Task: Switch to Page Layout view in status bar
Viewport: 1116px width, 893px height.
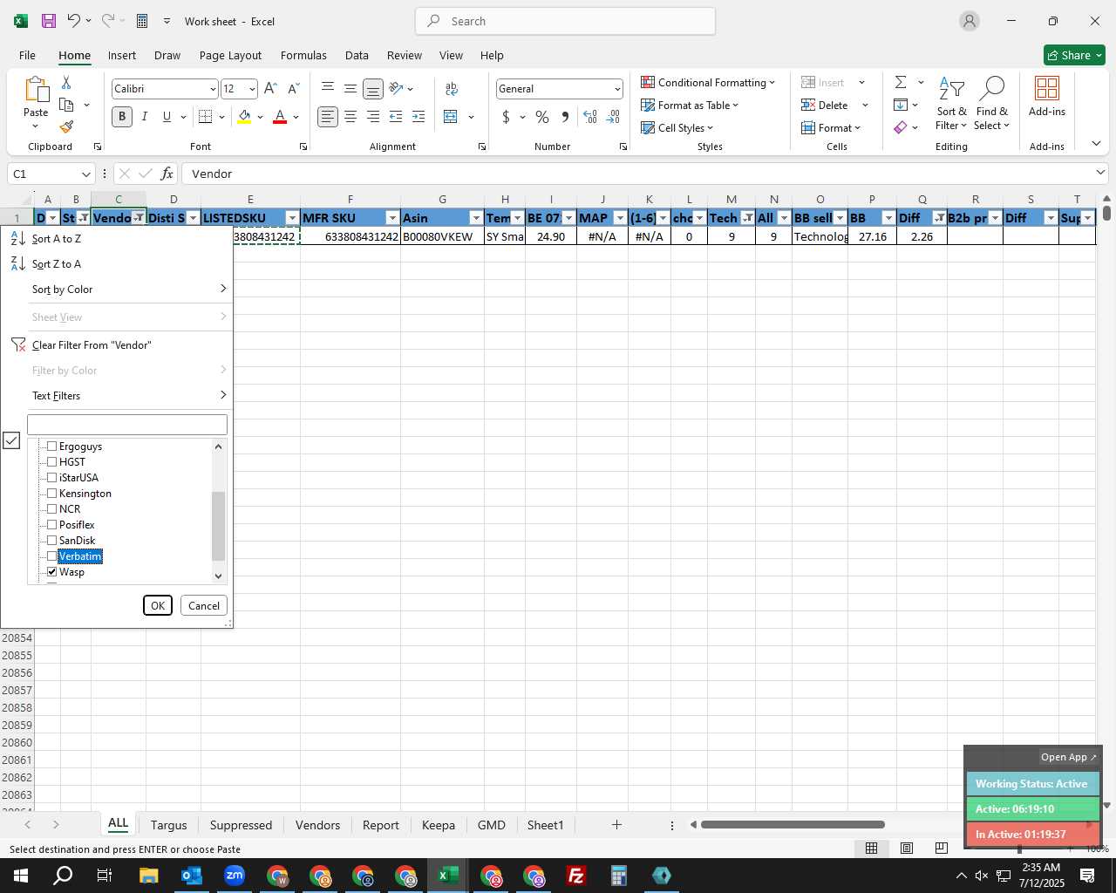Action: (x=907, y=849)
